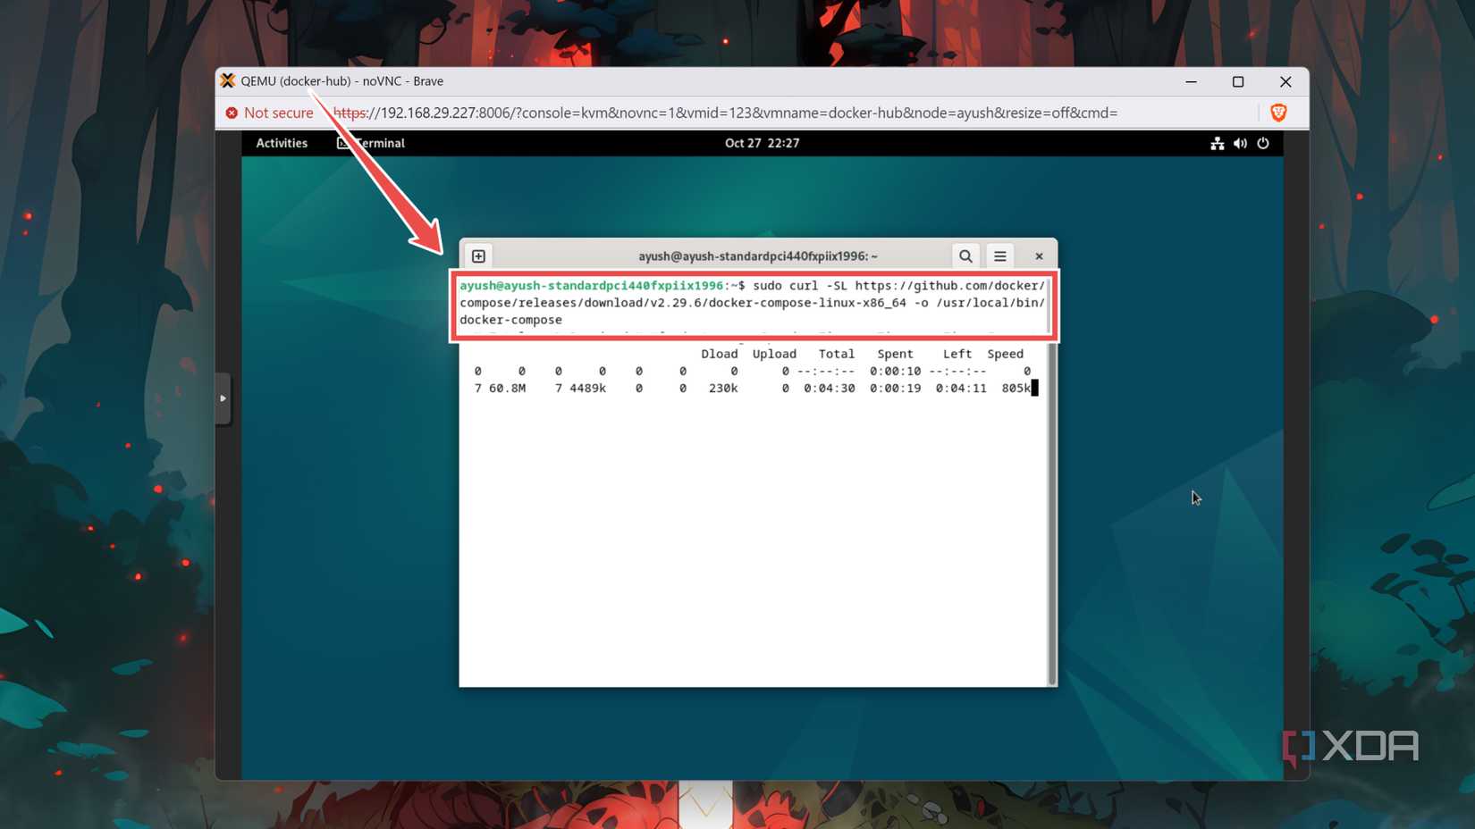Image resolution: width=1475 pixels, height=829 pixels.
Task: Mute audio with the speaker icon
Action: [x=1240, y=143]
